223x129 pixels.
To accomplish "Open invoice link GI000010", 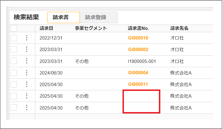I will tap(138, 38).
